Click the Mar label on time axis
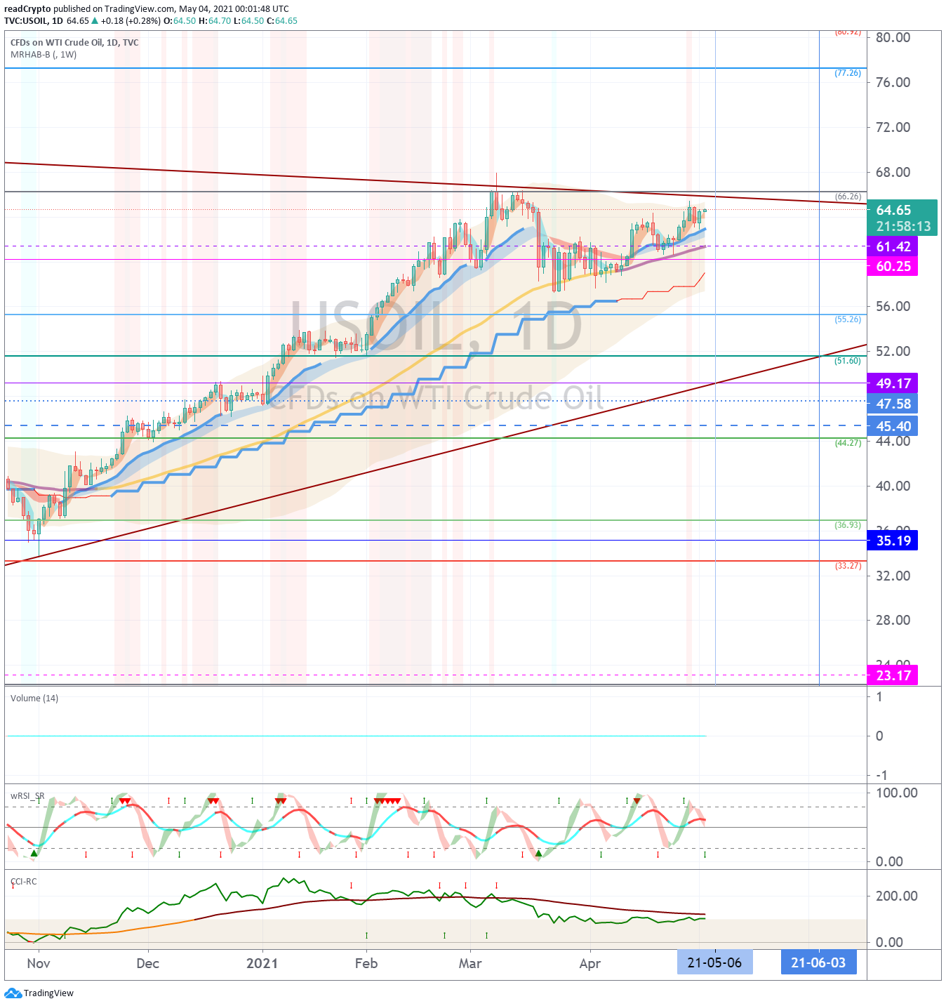This screenshot has height=1006, width=946. 470,963
